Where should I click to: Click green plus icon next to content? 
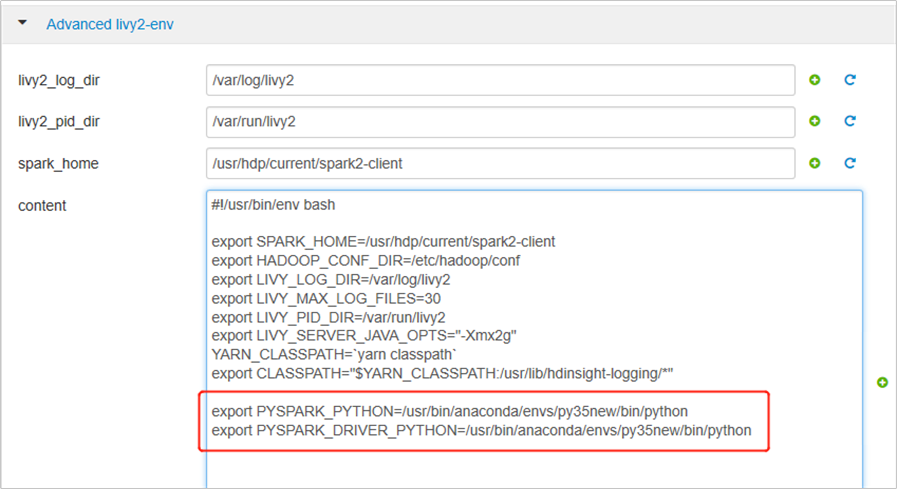pyautogui.click(x=882, y=382)
